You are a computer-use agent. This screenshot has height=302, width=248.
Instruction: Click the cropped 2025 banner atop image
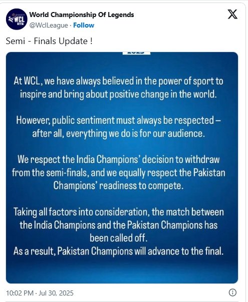[136, 53]
